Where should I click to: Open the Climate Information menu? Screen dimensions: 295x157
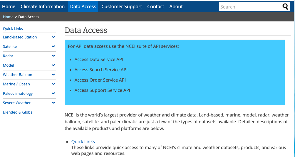pos(43,6)
